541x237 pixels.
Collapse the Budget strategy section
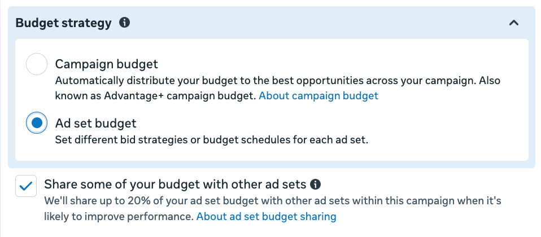[x=513, y=23]
